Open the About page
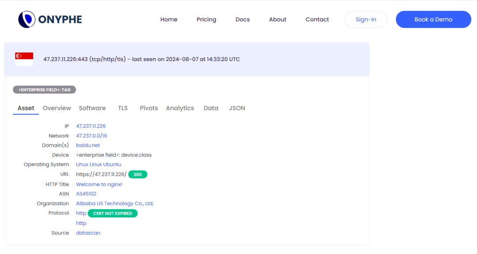 click(x=277, y=19)
